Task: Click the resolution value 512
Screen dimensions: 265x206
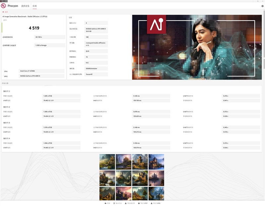Action: [x=96, y=63]
